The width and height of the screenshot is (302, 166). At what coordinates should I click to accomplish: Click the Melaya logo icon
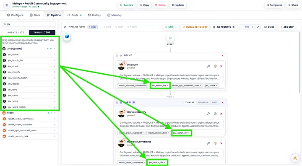[x=7, y=5]
